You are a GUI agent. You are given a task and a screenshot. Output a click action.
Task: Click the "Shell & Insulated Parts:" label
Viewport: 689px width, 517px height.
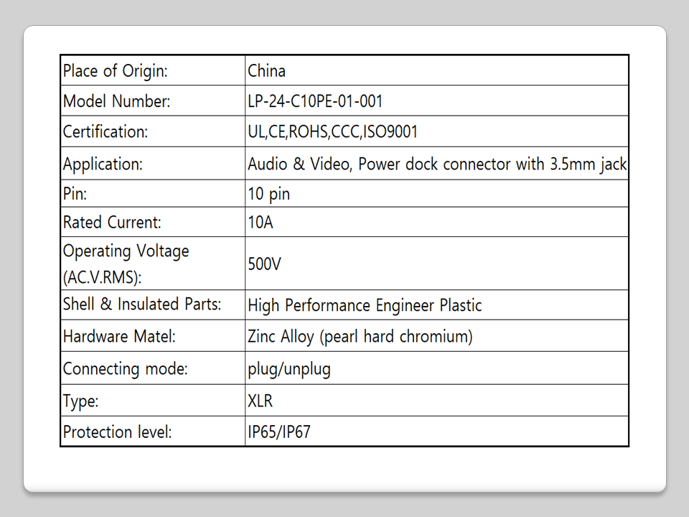click(142, 304)
